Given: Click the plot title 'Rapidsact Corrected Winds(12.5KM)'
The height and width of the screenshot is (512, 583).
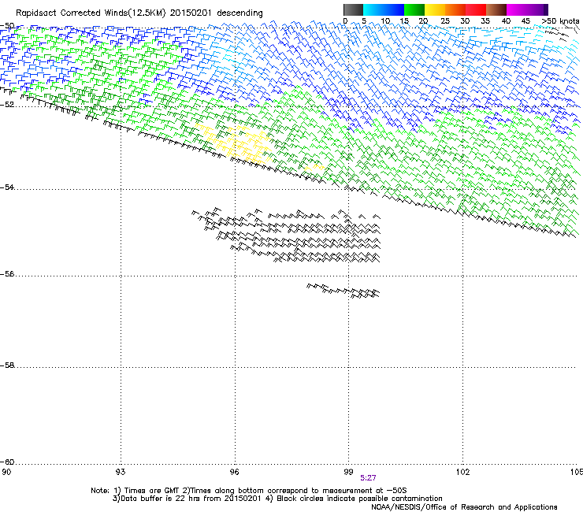Looking at the screenshot, I should pyautogui.click(x=91, y=13).
